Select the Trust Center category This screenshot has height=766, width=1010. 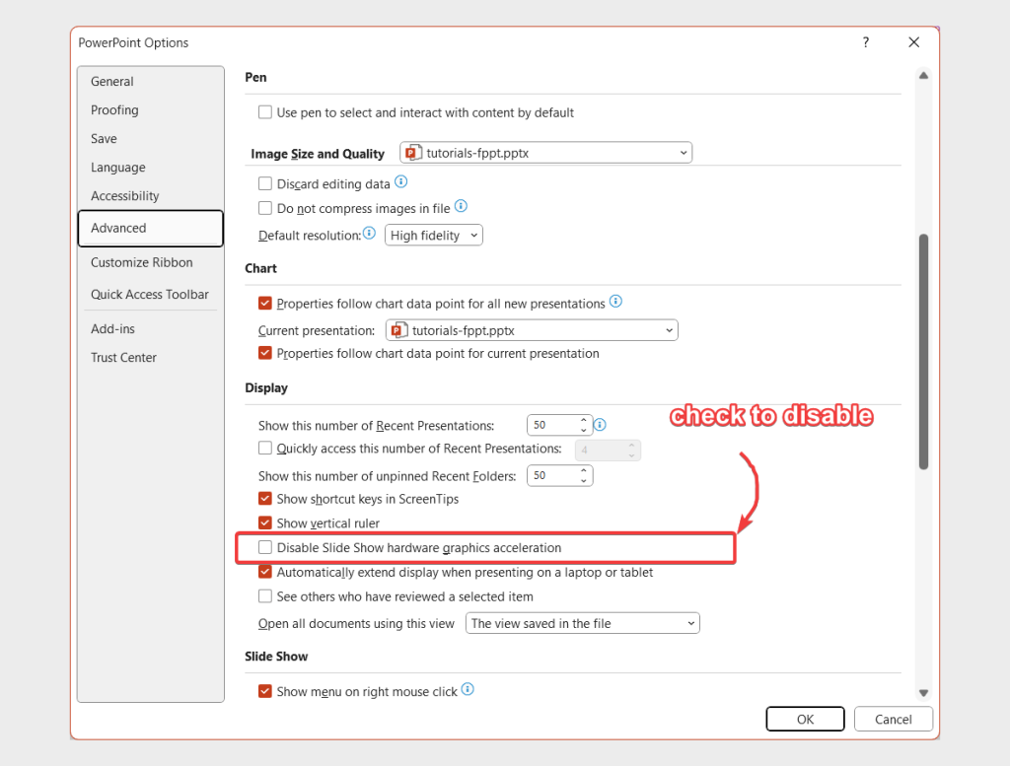tap(123, 357)
